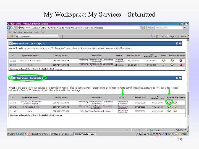Sort Submitted table by Description column
The width and height of the screenshot is (199, 149).
click(96, 97)
